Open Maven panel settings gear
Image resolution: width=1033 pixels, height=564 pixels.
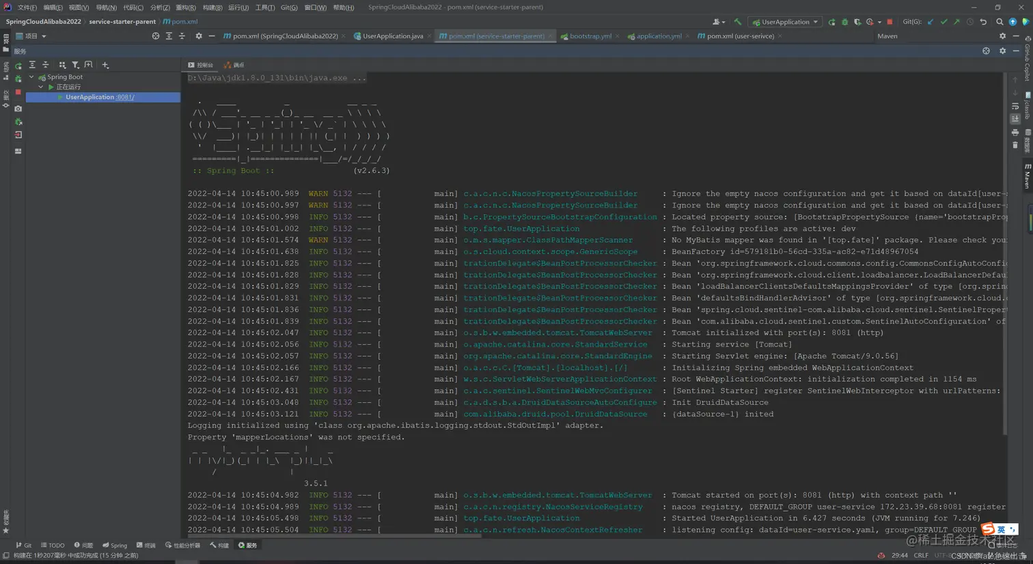pyautogui.click(x=1002, y=36)
